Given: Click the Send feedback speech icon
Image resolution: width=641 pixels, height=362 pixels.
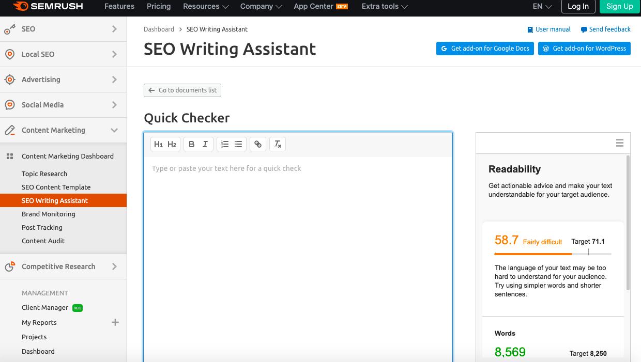Looking at the screenshot, I should pyautogui.click(x=584, y=30).
